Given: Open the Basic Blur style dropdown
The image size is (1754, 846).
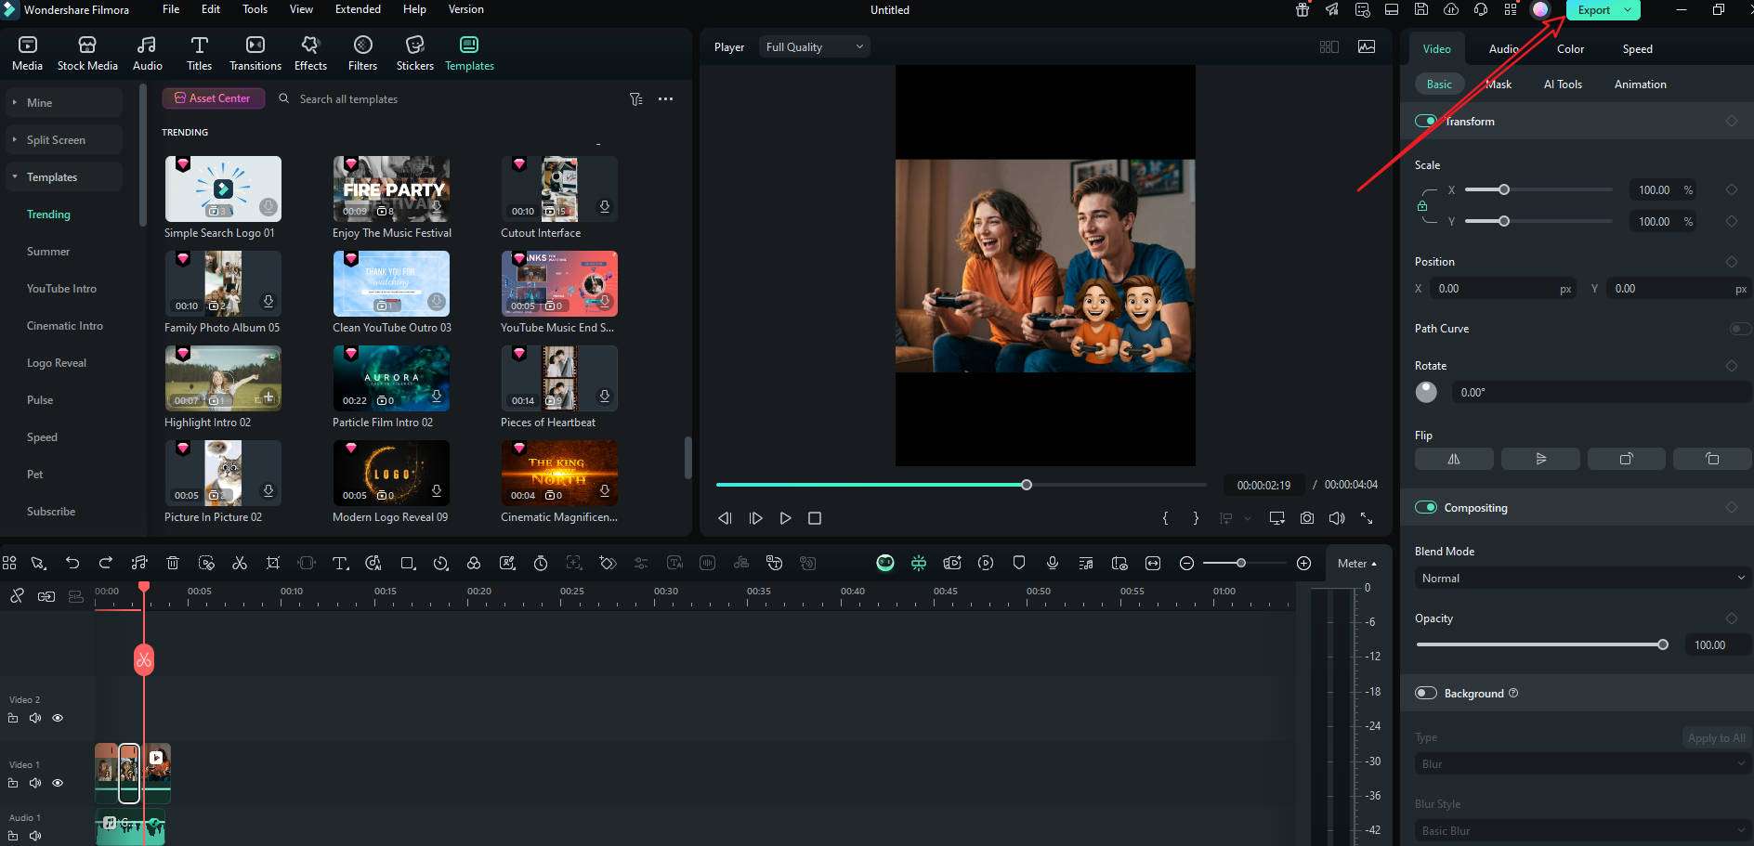Looking at the screenshot, I should point(1583,830).
